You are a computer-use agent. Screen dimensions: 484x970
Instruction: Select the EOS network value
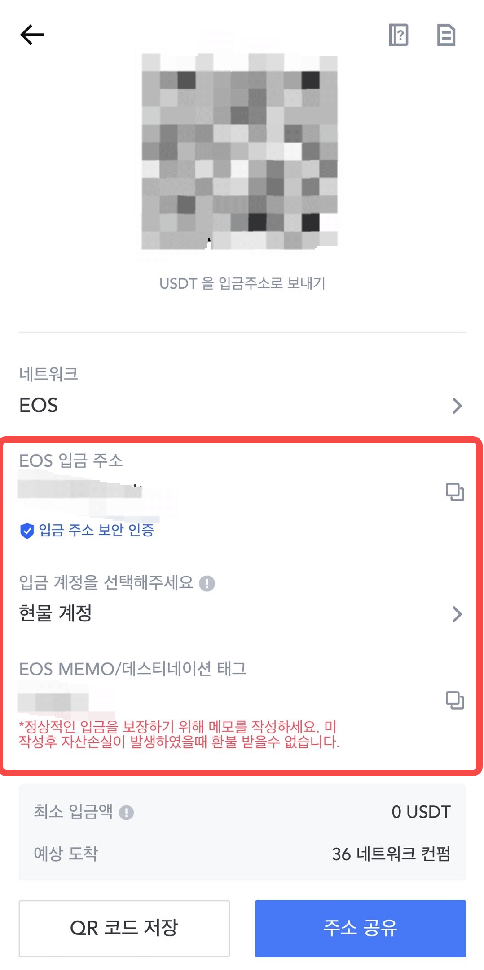click(39, 405)
